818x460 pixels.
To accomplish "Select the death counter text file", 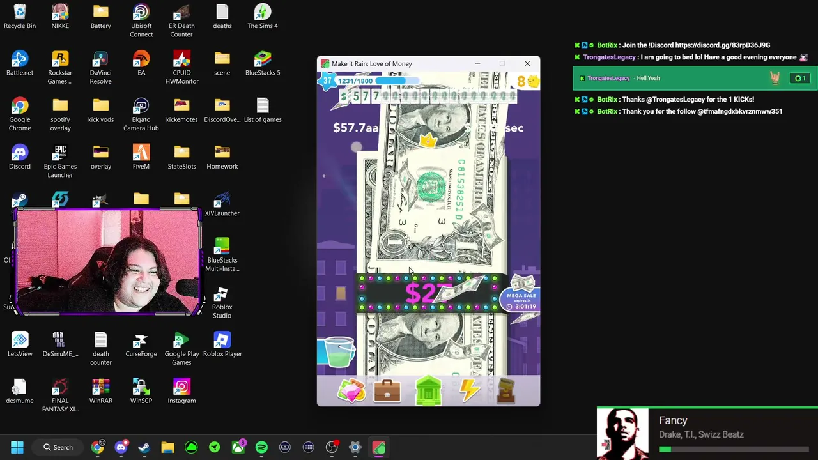I will click(x=100, y=349).
